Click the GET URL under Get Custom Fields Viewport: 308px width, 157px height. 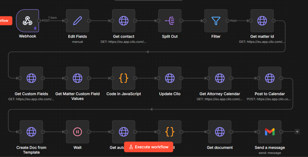coord(31,99)
